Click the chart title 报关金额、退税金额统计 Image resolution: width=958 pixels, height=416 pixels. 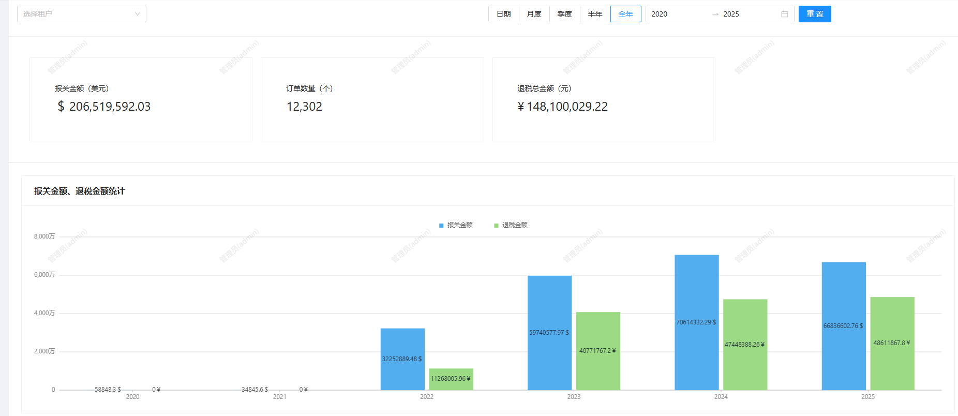[80, 191]
